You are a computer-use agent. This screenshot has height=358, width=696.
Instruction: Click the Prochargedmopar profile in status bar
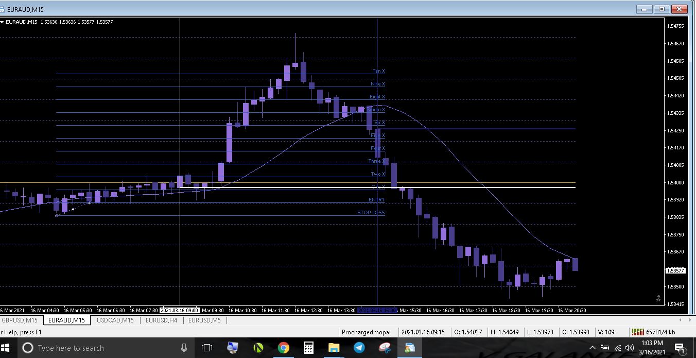point(367,332)
